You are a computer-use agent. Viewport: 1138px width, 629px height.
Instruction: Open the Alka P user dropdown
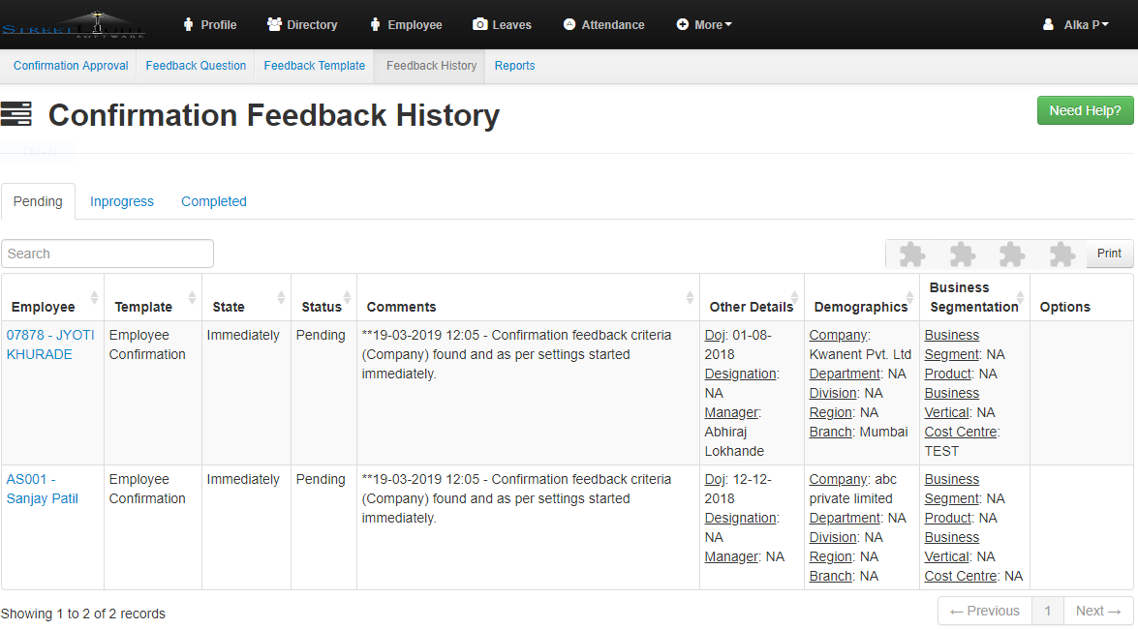tap(1075, 25)
